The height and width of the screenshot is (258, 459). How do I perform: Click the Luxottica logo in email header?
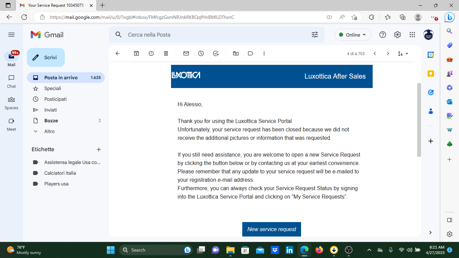[186, 75]
